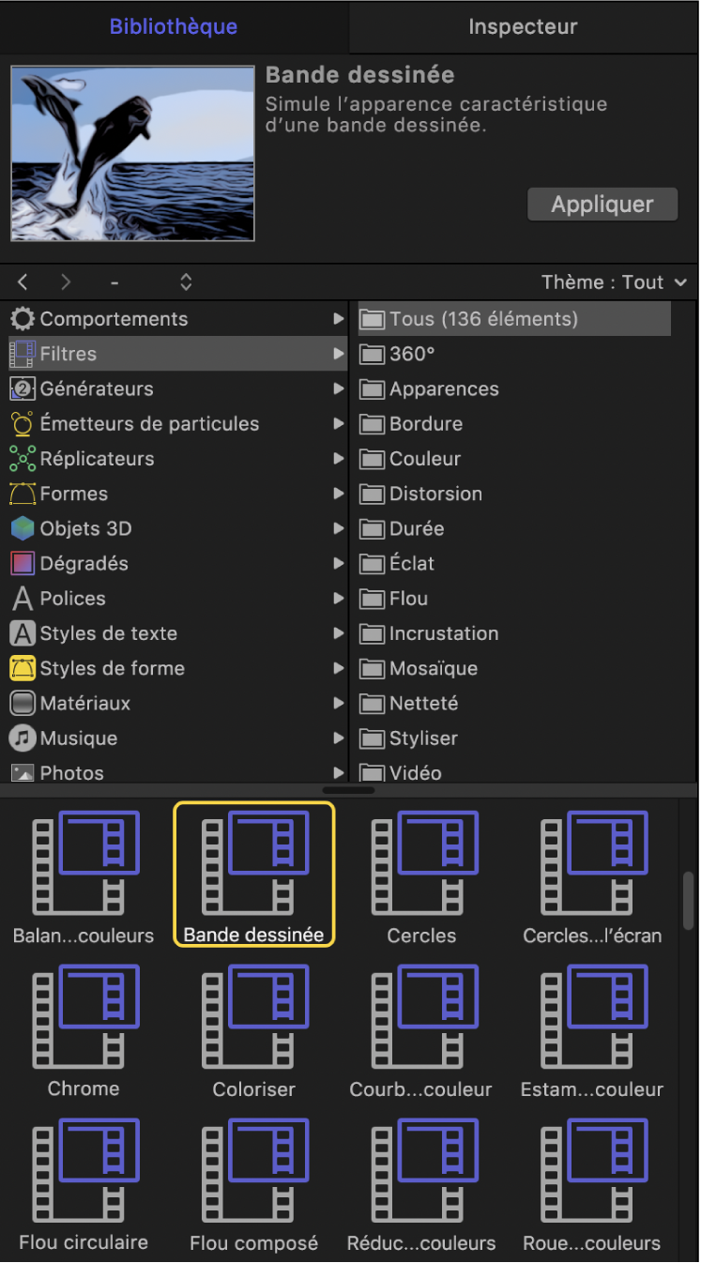Switch to the Inspecteur tab
Screen dimensions: 701x1263
coord(523,26)
